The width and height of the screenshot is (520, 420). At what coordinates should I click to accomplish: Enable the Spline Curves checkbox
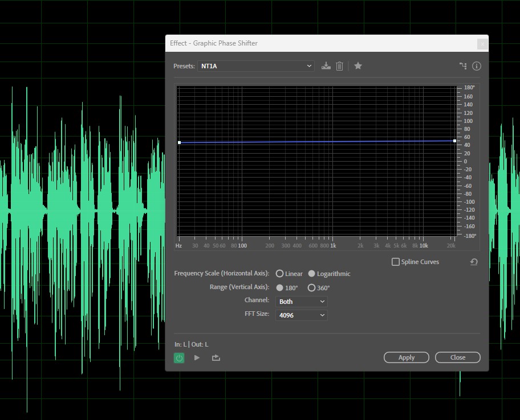point(396,262)
